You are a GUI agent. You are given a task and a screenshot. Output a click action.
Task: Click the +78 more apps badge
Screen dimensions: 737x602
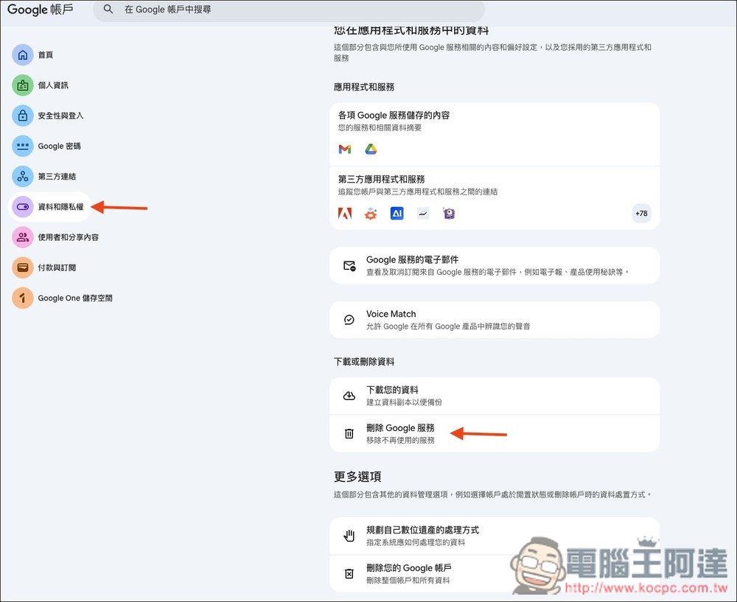(642, 214)
